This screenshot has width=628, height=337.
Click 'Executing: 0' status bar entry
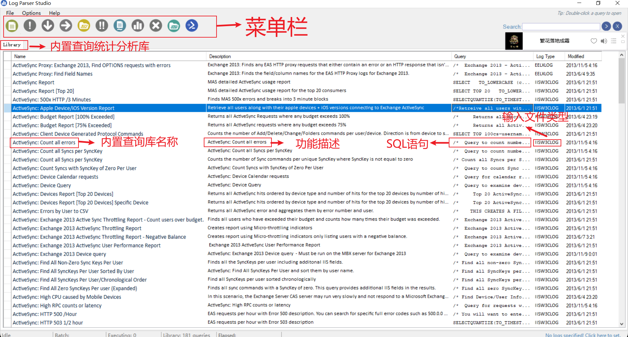[x=122, y=335]
